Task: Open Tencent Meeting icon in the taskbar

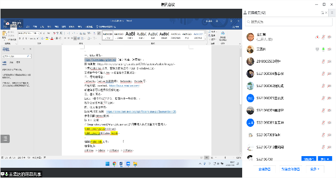Action: tap(128, 164)
